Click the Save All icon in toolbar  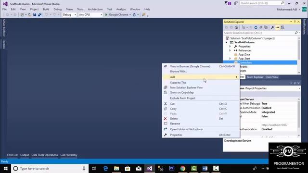click(39, 15)
